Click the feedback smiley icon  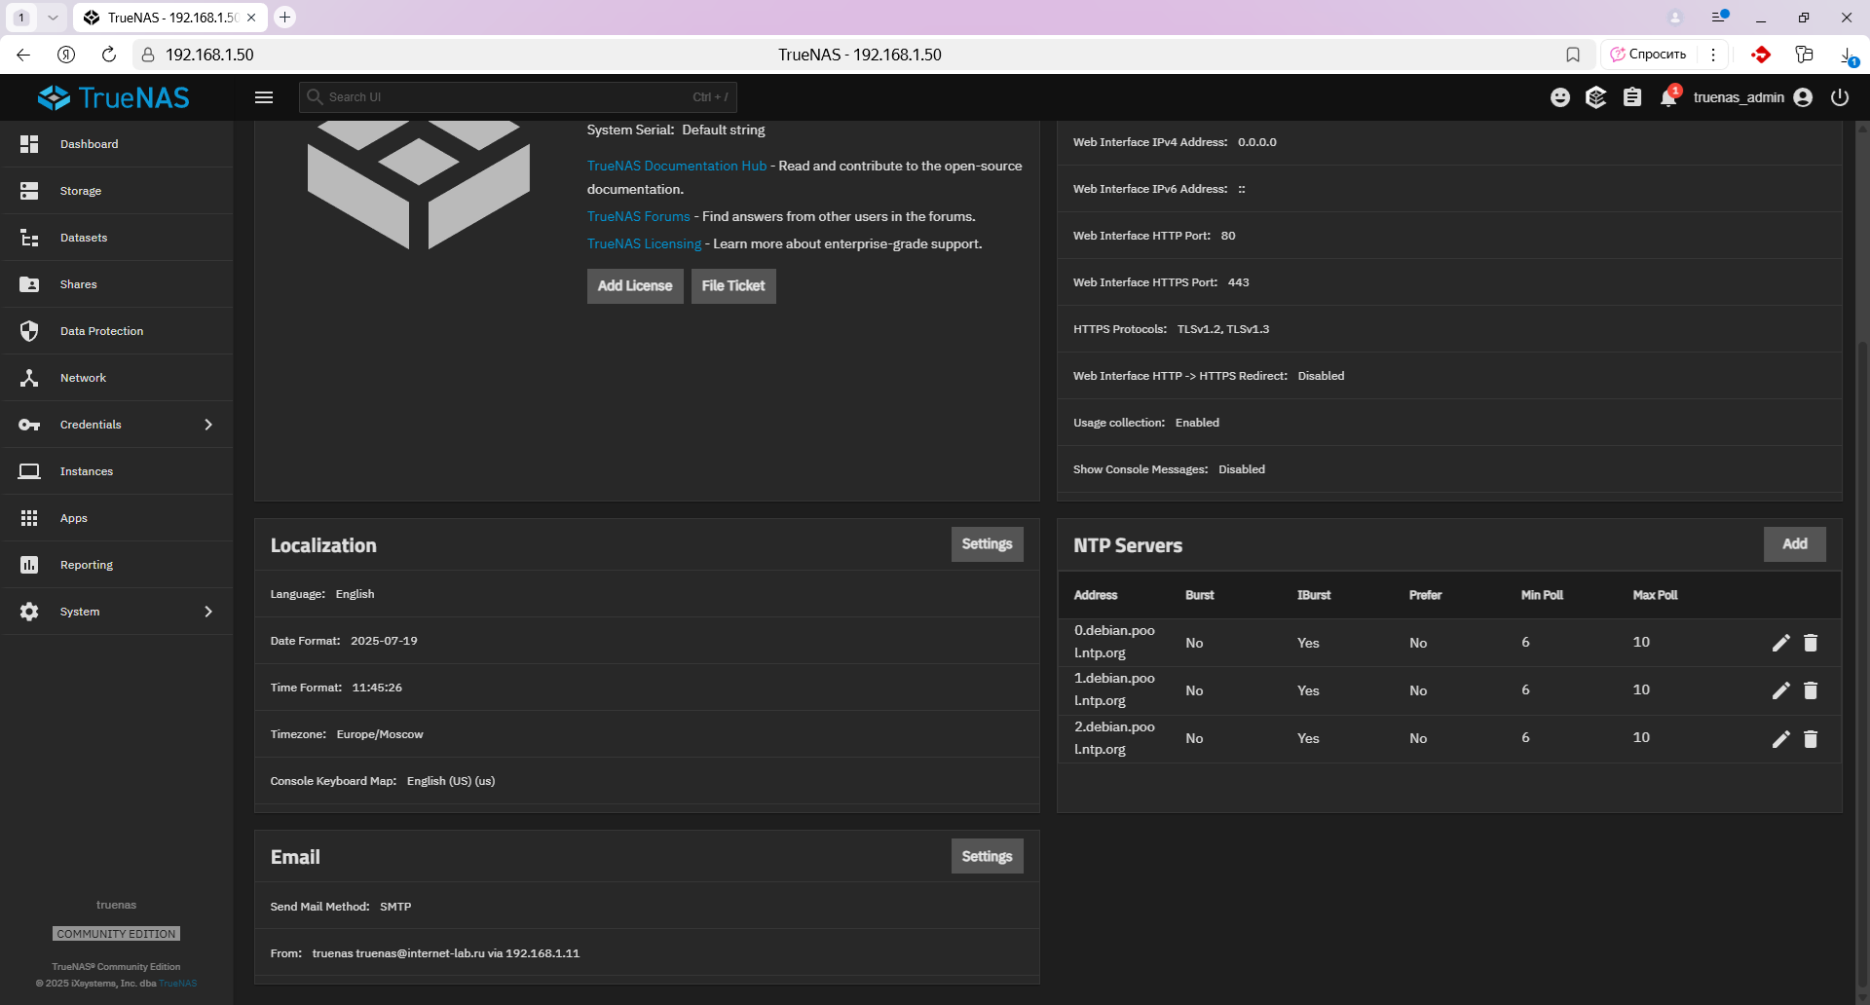(x=1560, y=97)
